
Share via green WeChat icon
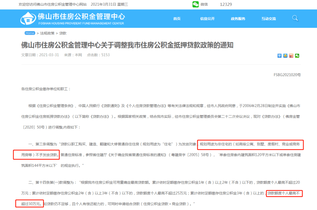pos(297,56)
